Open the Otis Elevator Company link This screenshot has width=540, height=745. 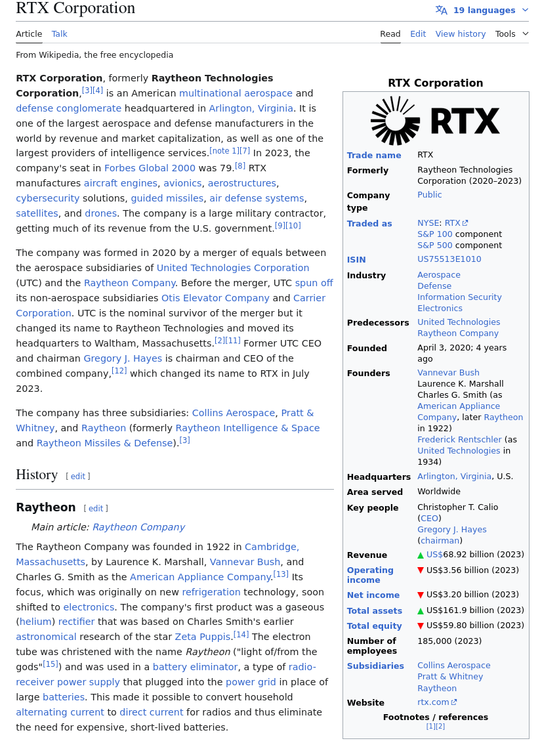click(x=215, y=298)
